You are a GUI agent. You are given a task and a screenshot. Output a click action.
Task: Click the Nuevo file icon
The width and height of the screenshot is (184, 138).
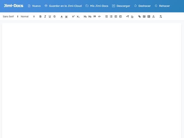29,6
